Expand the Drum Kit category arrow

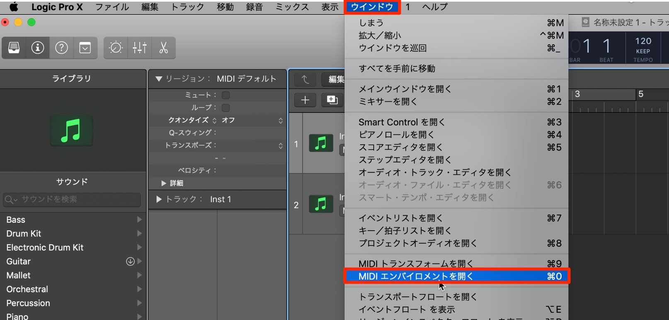click(139, 234)
